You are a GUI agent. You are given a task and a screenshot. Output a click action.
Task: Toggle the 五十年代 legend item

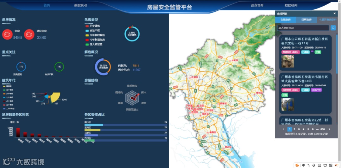tap(8, 90)
